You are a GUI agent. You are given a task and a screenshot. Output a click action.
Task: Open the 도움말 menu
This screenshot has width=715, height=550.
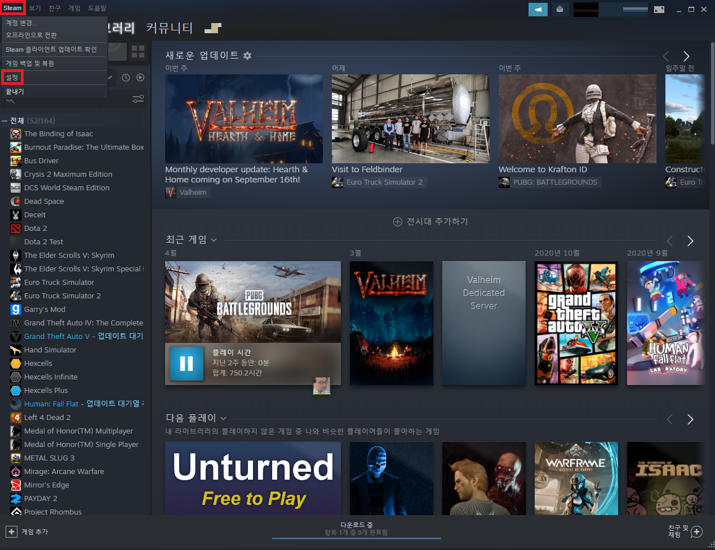click(97, 8)
